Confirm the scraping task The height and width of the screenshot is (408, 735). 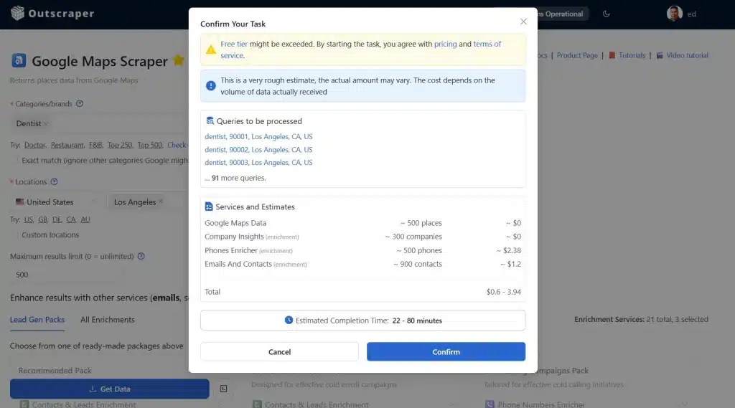[446, 352]
